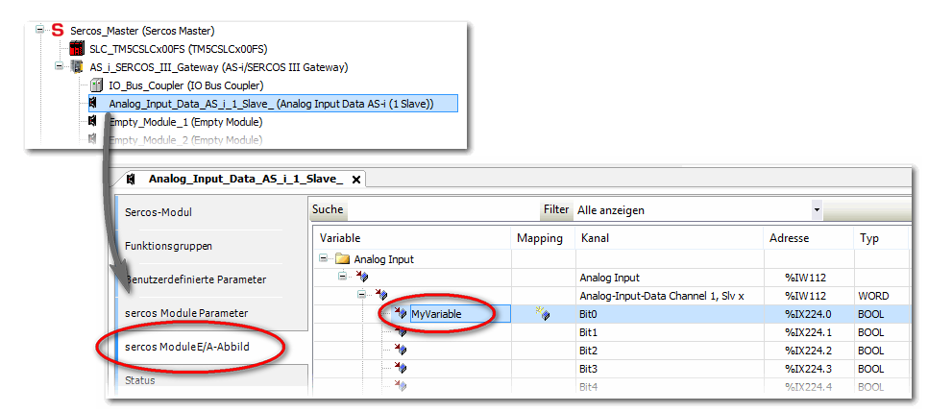Click the Bit0 channel cell
Viewport: 928px width, 412px height.
point(669,314)
